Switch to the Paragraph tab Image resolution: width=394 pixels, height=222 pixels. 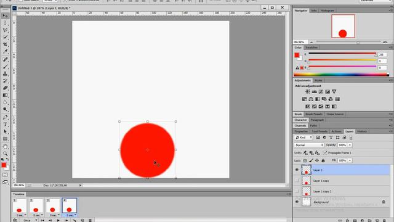point(318,120)
